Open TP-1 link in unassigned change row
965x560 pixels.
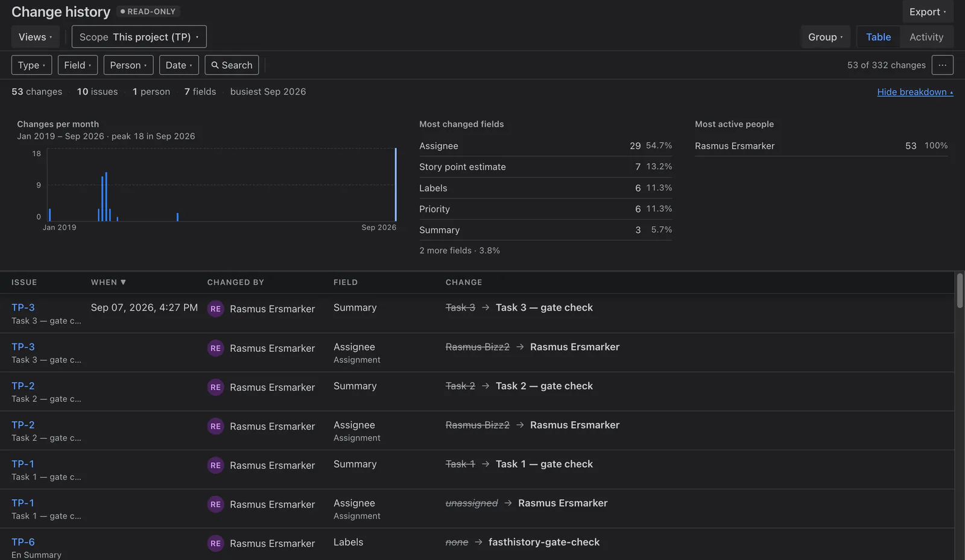(23, 503)
